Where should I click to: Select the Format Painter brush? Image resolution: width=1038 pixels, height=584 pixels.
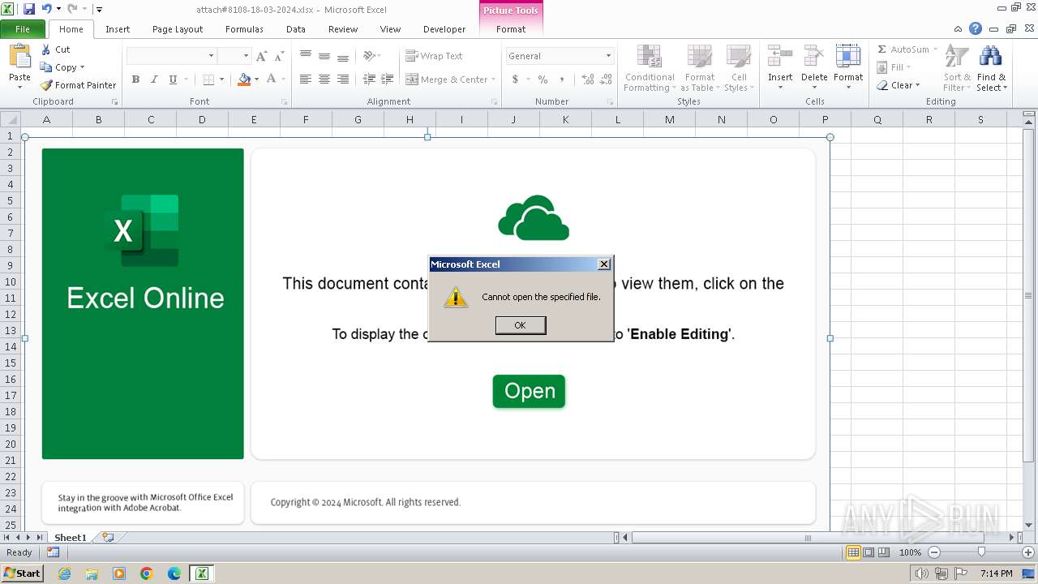pyautogui.click(x=46, y=85)
